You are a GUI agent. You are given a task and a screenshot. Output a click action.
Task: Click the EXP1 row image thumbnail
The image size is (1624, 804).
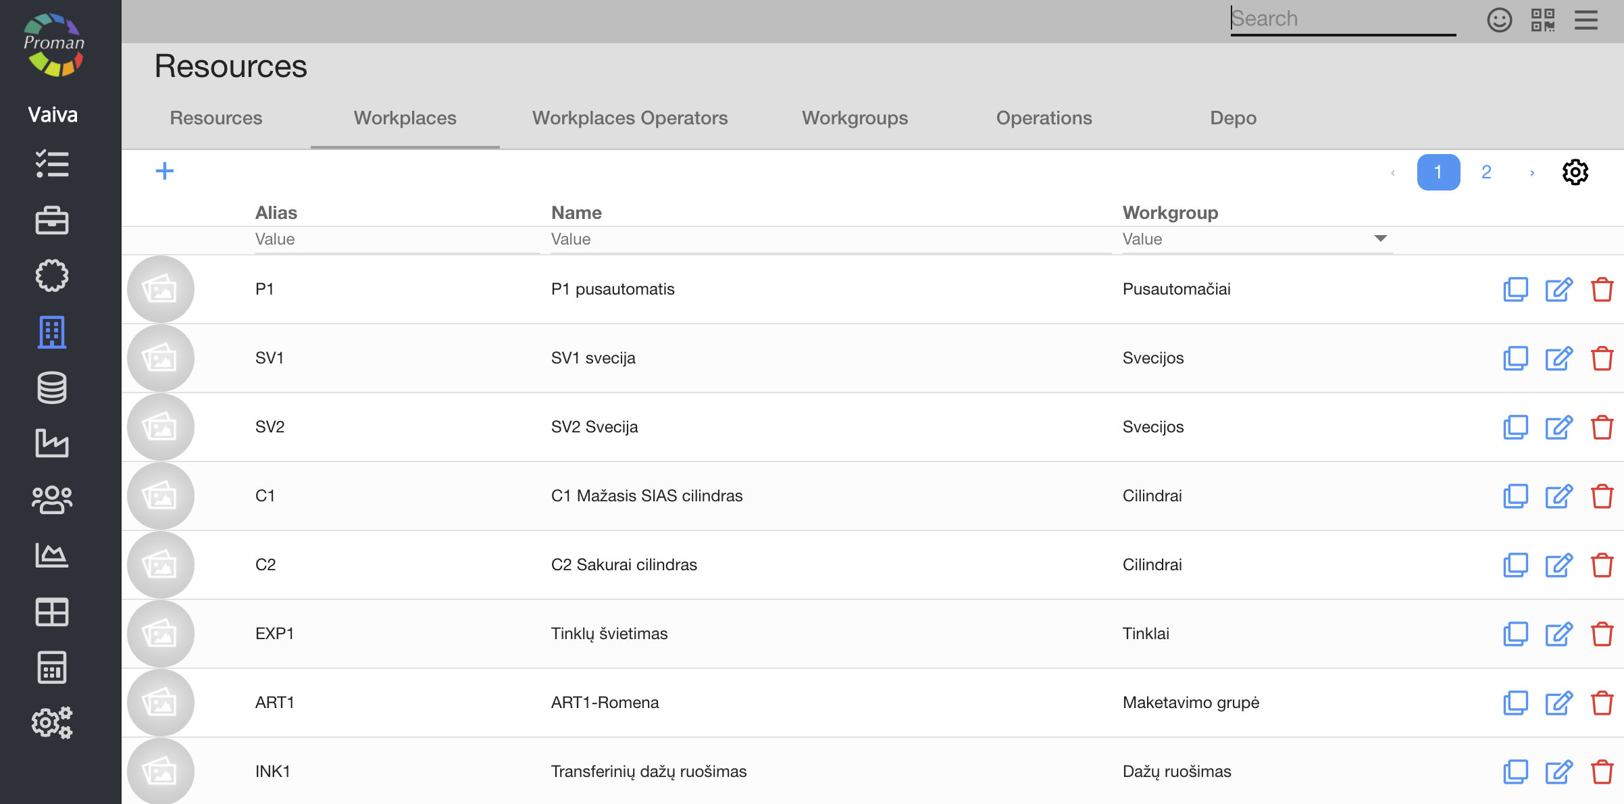[x=160, y=634]
